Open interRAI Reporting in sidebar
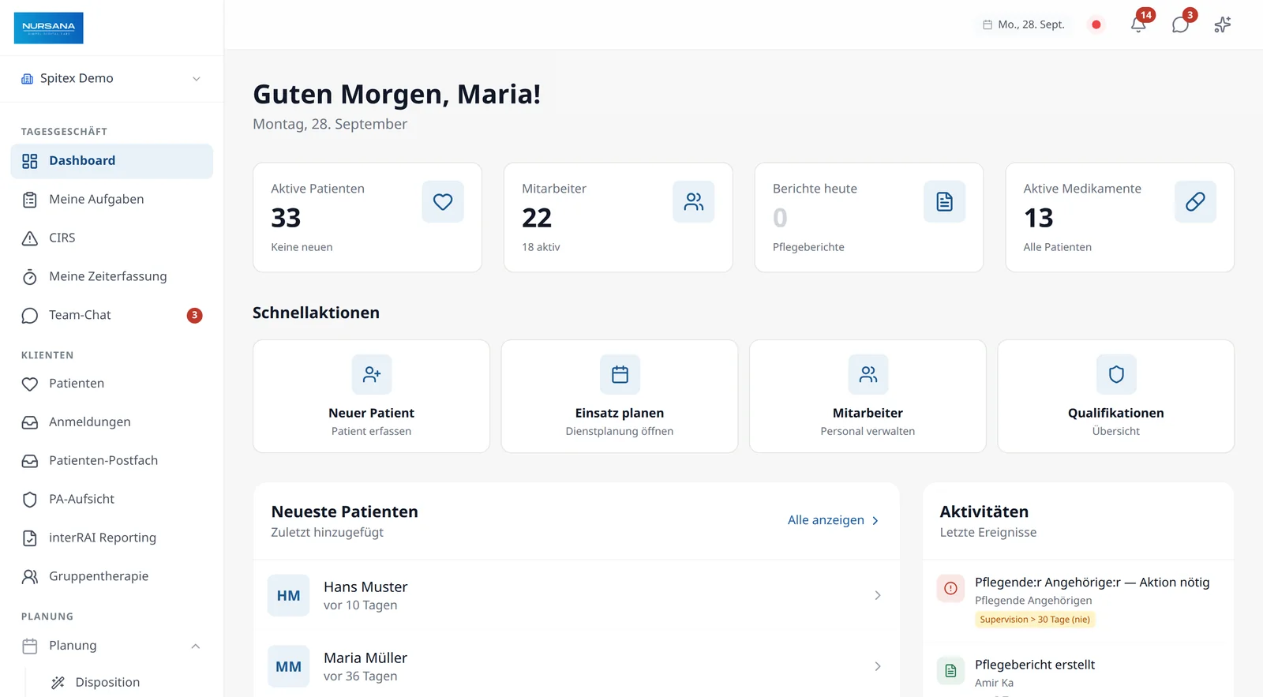 [112, 538]
